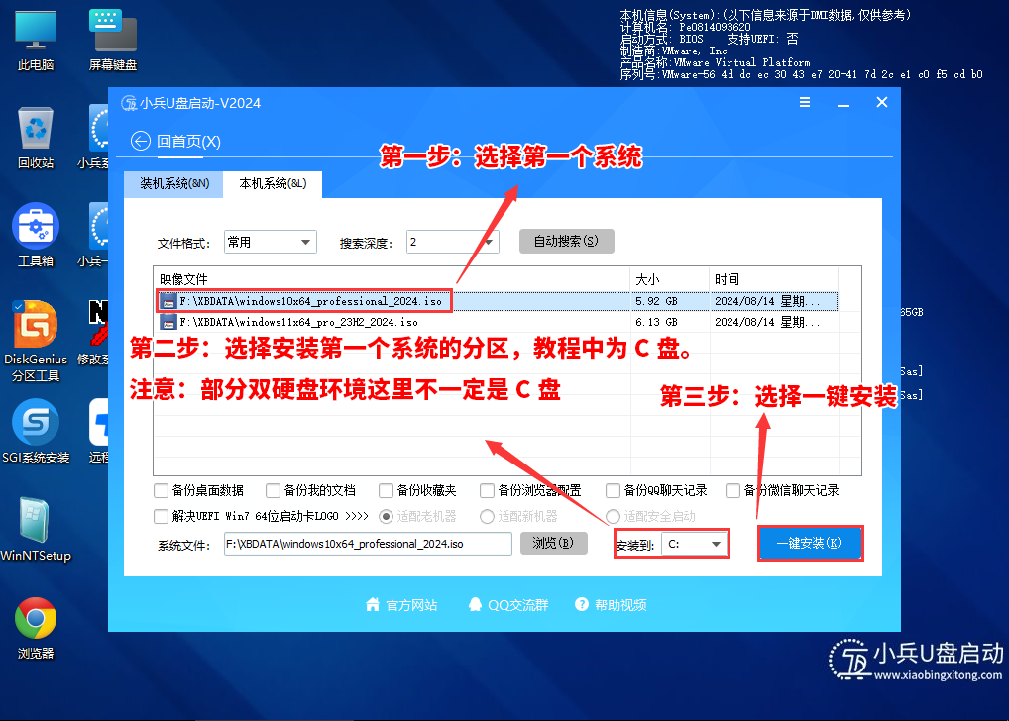Click the 官方网站 home icon
The image size is (1009, 721).
(x=373, y=604)
